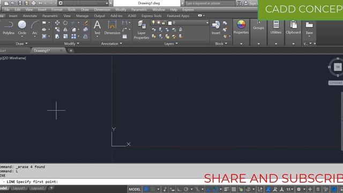Click the Mirror tool icon

pyautogui.click(x=65, y=29)
